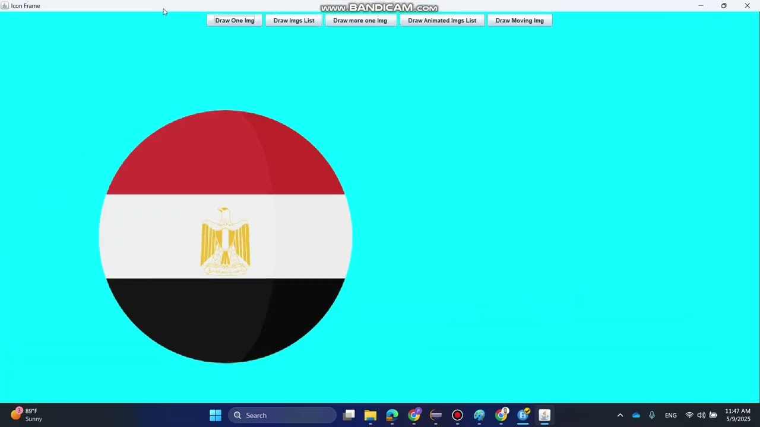Open the Bandicam recorder taskbar icon

tap(457, 415)
